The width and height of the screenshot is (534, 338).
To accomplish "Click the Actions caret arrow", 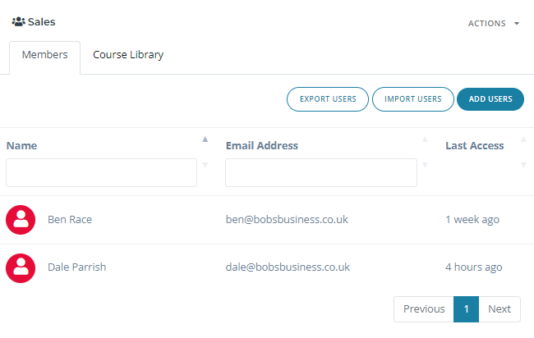I will click(x=517, y=24).
